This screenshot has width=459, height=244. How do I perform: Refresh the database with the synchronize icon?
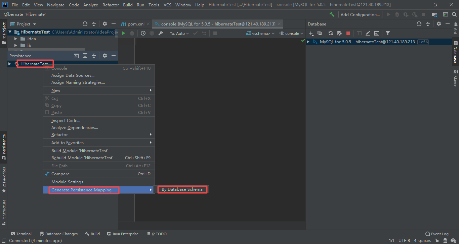tap(330, 33)
